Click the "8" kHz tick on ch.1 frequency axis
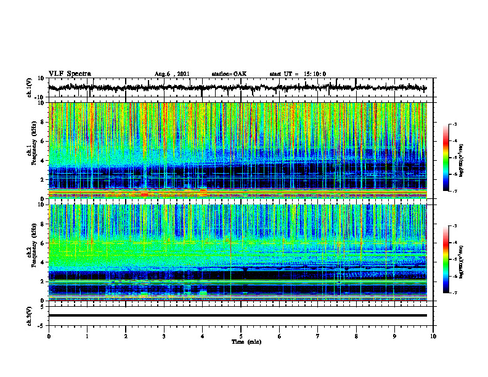Screen dimensions: 488x377 [x=43, y=122]
